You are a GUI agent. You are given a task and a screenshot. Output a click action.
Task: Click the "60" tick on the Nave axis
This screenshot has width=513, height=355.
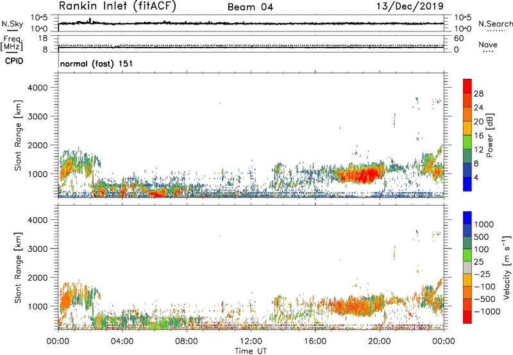pos(458,38)
